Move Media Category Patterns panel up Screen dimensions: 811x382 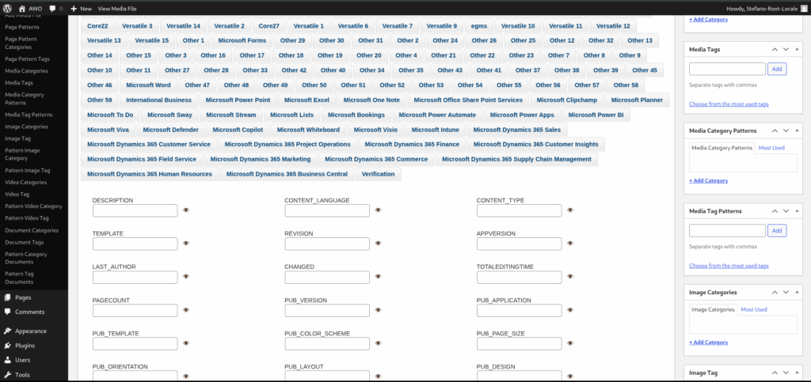pos(775,130)
